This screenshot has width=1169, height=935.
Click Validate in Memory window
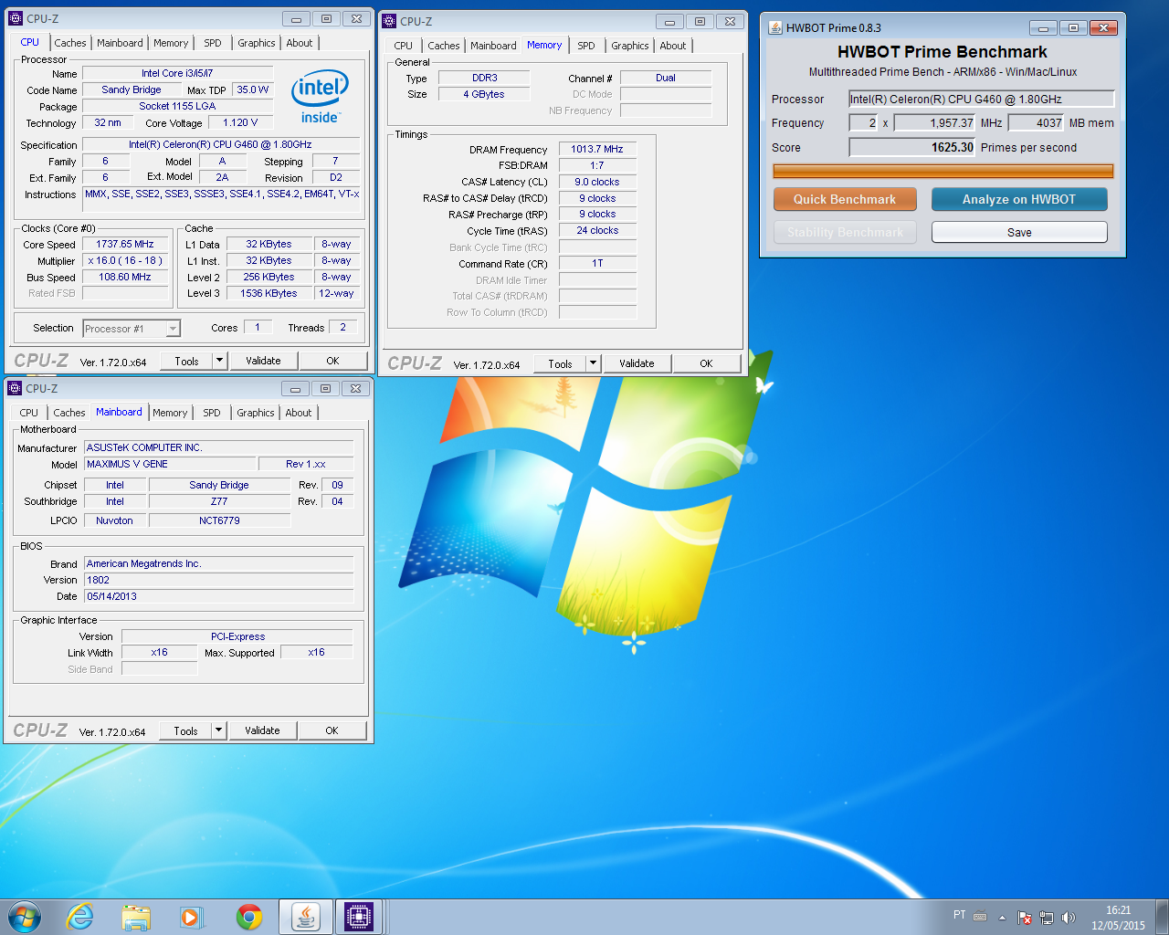(x=637, y=363)
